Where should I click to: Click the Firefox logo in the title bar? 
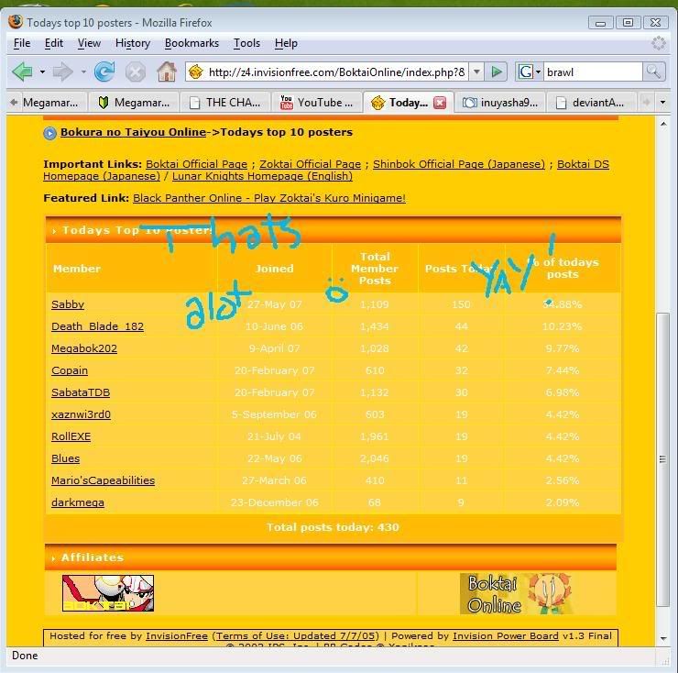pyautogui.click(x=16, y=22)
